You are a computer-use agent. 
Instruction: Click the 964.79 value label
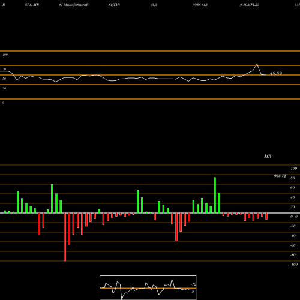pos(280,176)
